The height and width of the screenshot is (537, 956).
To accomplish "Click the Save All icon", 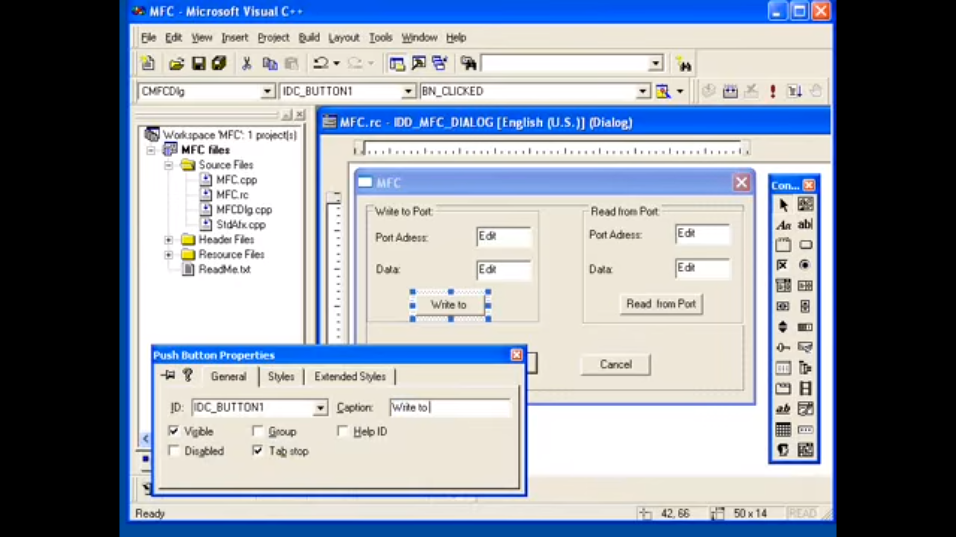I will point(219,64).
